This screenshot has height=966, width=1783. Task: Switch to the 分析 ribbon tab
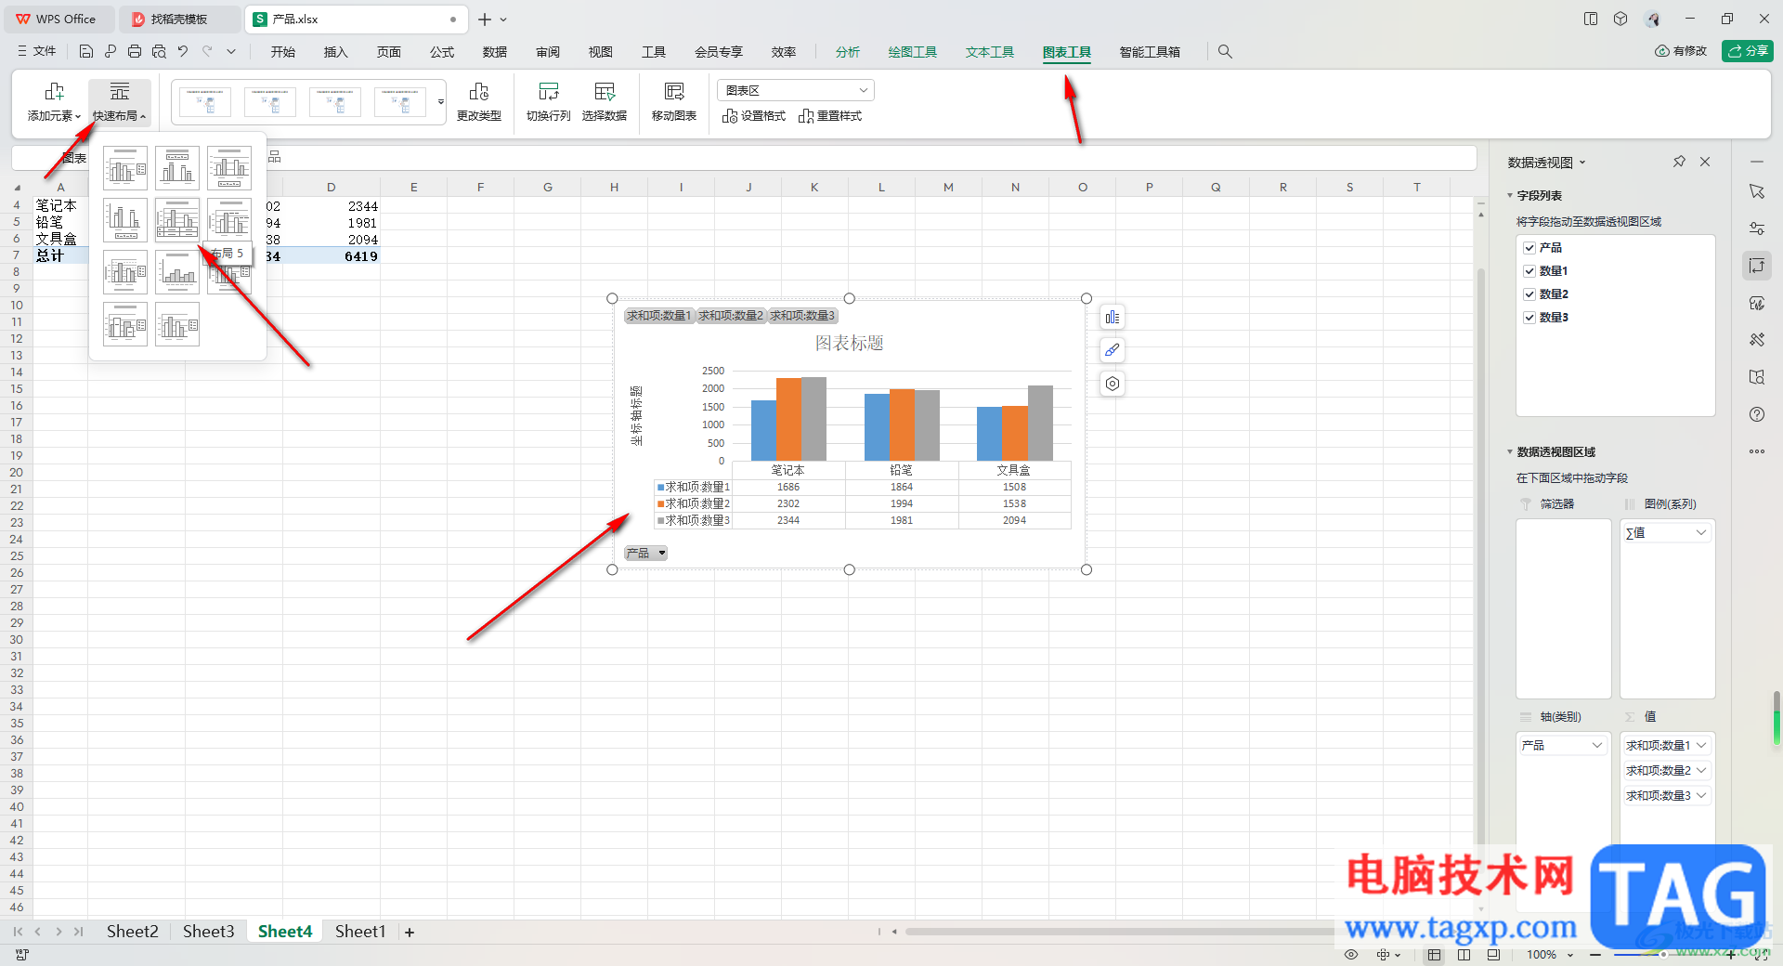tap(848, 52)
